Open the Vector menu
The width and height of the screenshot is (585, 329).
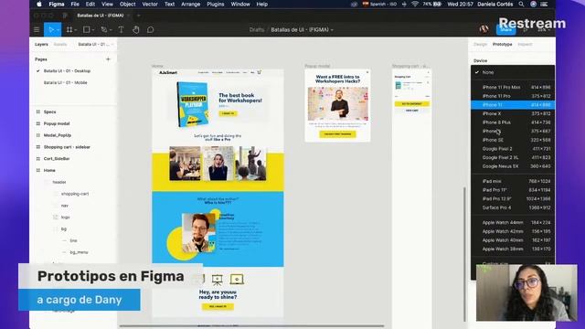(150, 4)
